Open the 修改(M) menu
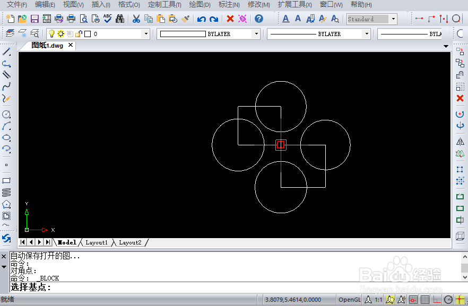The image size is (468, 306). [x=259, y=4]
